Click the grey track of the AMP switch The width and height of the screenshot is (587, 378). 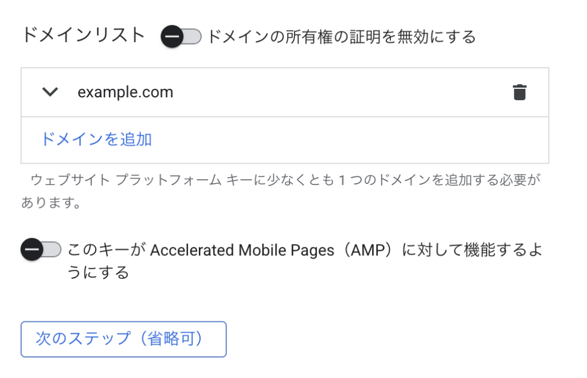click(x=54, y=250)
